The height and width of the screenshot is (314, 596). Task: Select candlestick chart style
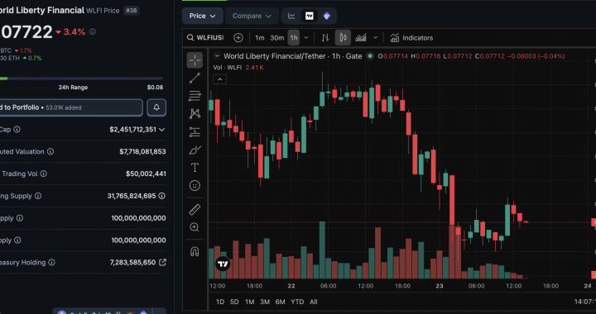344,37
